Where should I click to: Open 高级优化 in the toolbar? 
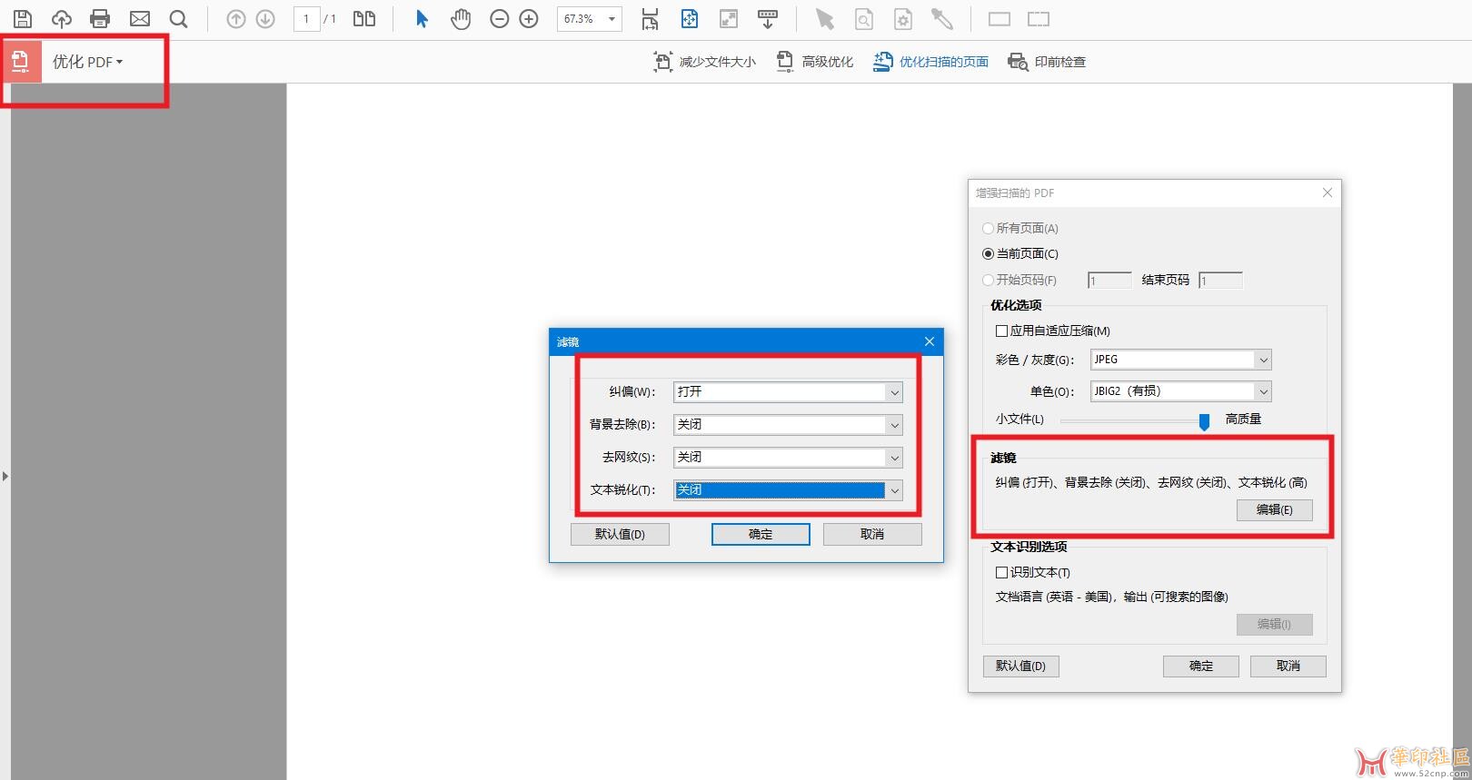click(x=815, y=62)
